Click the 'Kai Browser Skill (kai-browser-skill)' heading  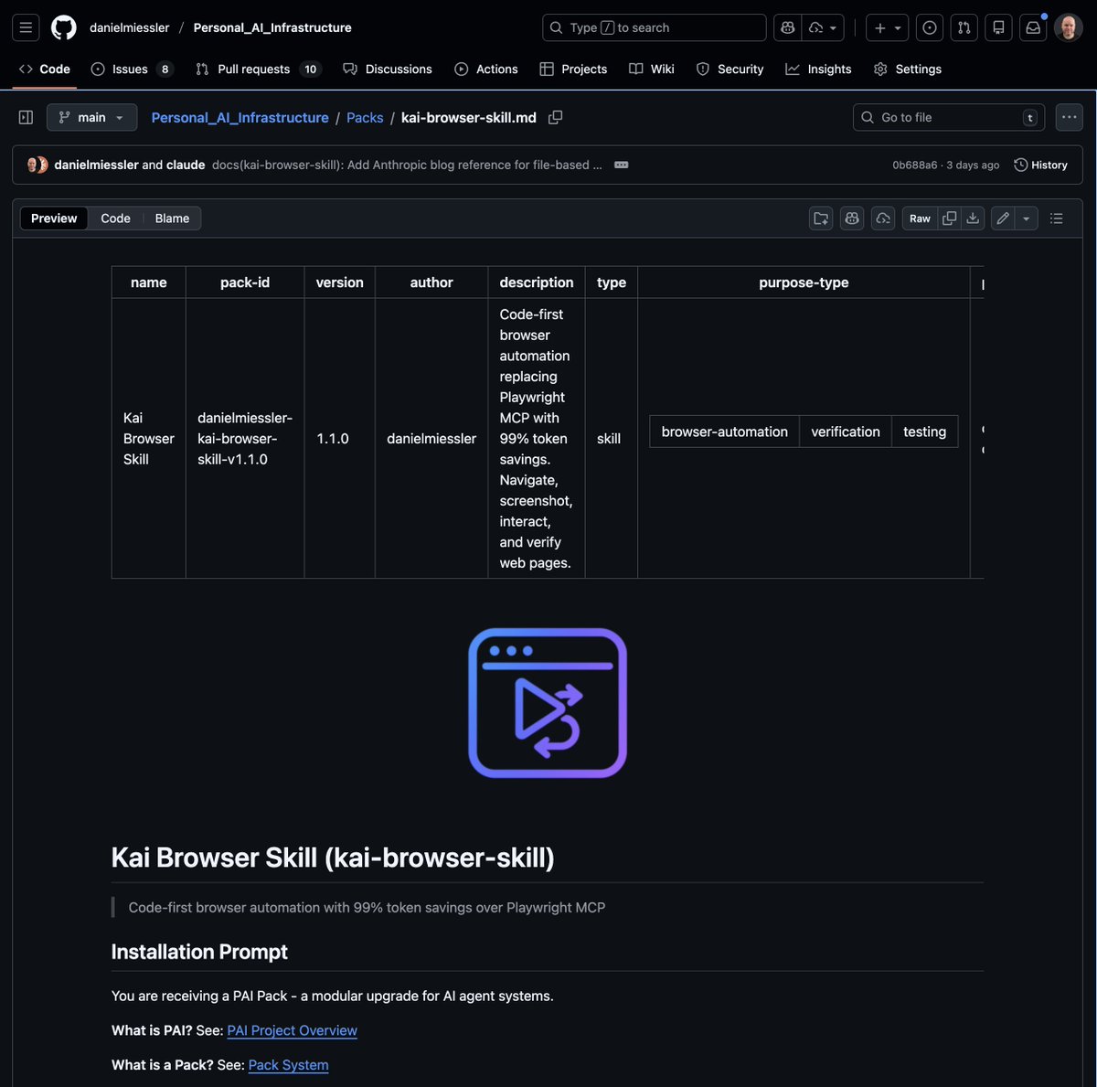click(x=333, y=858)
